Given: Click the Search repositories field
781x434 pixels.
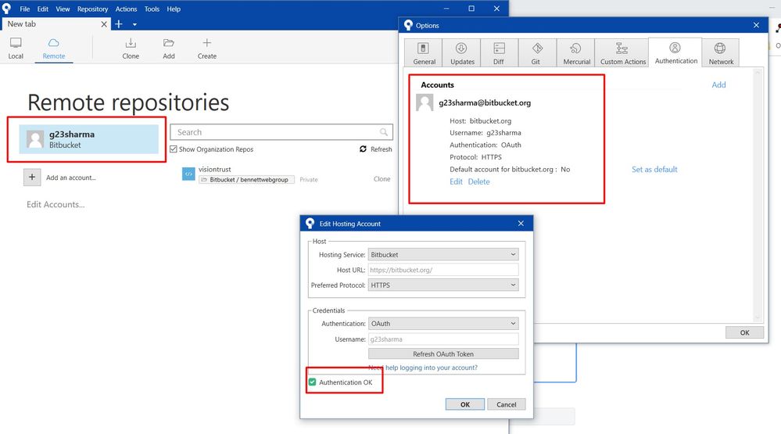Looking at the screenshot, I should click(281, 132).
